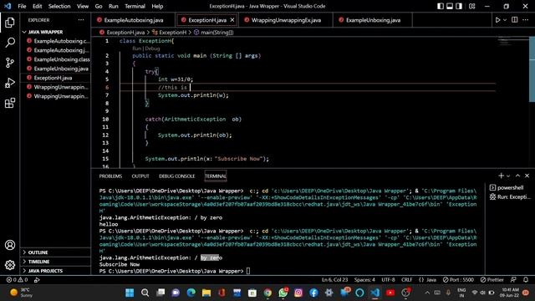
Task: Click Ln 6, Col 23 status item
Action: click(334, 280)
